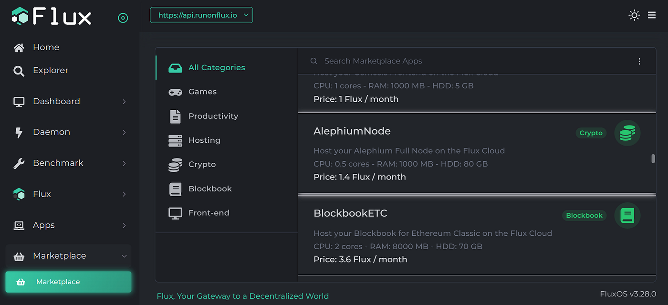The width and height of the screenshot is (668, 305).
Task: Expand the Daemon chevron
Action: click(124, 132)
